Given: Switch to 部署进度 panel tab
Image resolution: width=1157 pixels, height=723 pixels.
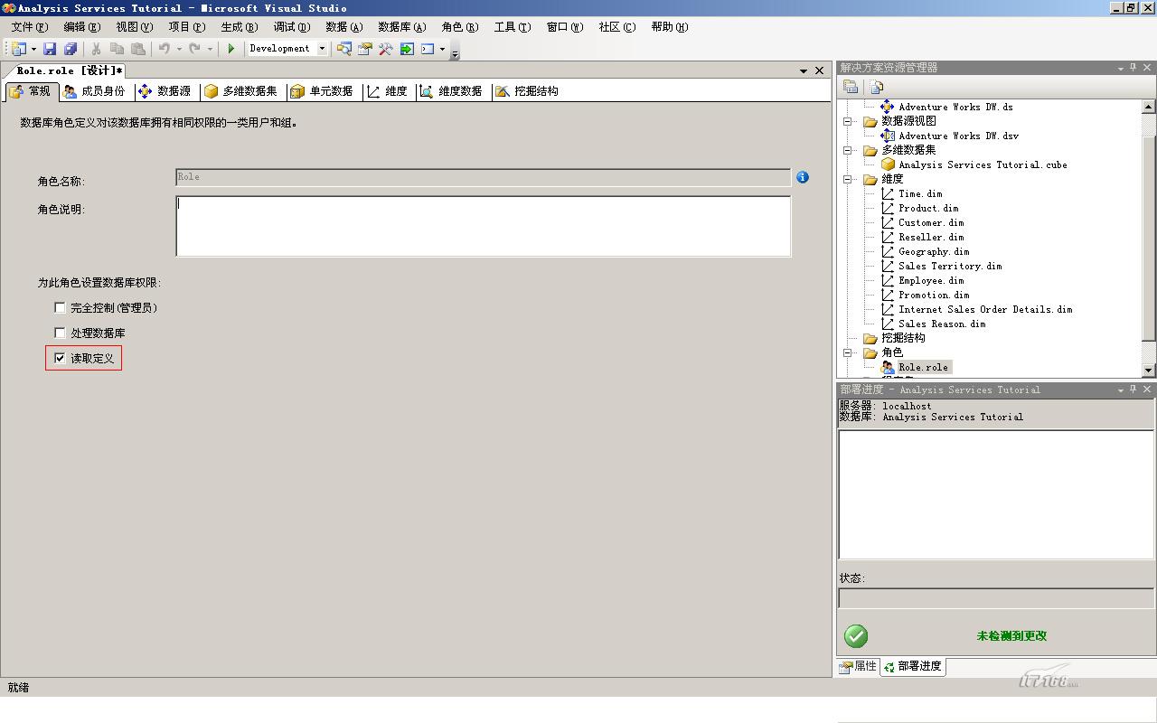Looking at the screenshot, I should pyautogui.click(x=913, y=667).
